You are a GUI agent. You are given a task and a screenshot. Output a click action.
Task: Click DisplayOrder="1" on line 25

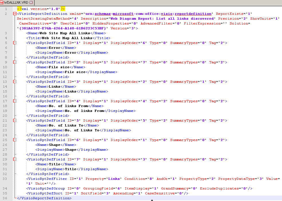coord(129,140)
